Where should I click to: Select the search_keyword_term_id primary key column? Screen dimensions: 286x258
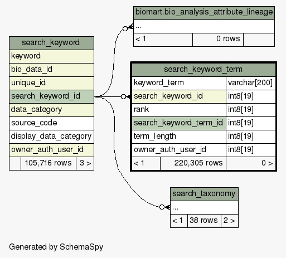click(179, 123)
